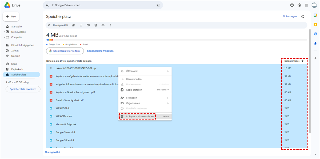This screenshot has width=320, height=159.
Task: Open search filter options icon in search bar
Action: tap(158, 5)
